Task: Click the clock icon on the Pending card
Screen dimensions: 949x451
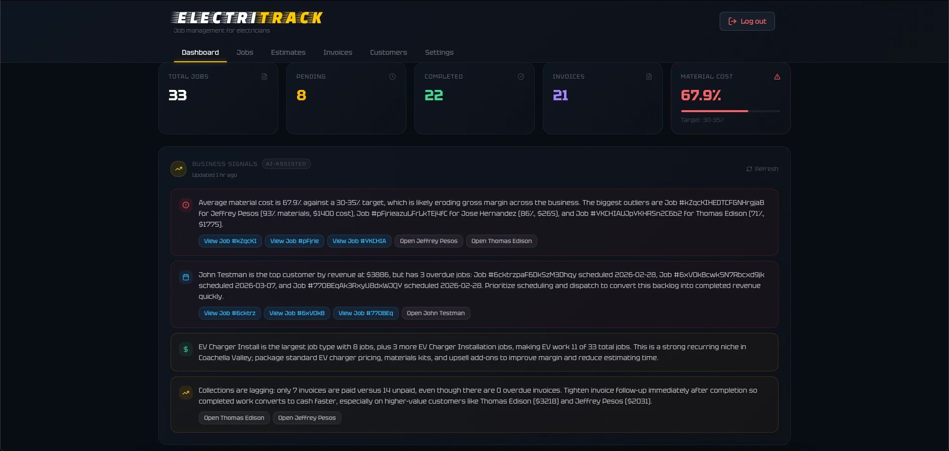Action: pos(392,77)
